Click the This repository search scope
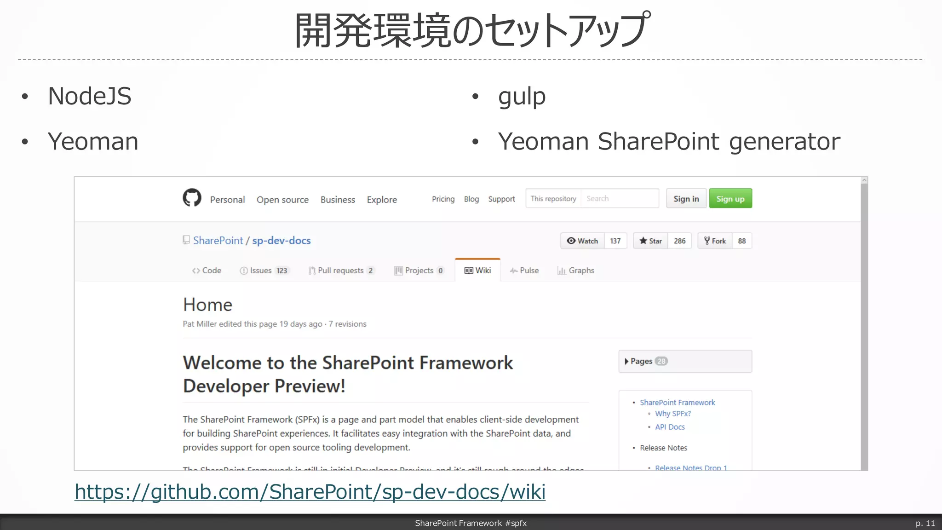This screenshot has height=530, width=942. (553, 198)
